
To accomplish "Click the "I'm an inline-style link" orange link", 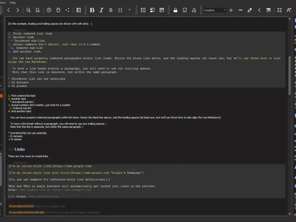I will [21, 206].
